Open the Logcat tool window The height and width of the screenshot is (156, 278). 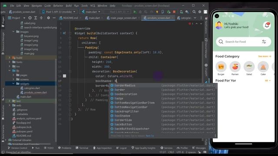[x=122, y=148]
